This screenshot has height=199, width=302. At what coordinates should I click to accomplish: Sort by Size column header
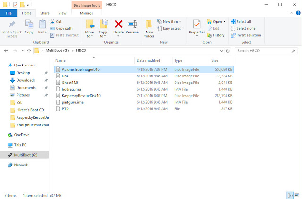[215, 60]
